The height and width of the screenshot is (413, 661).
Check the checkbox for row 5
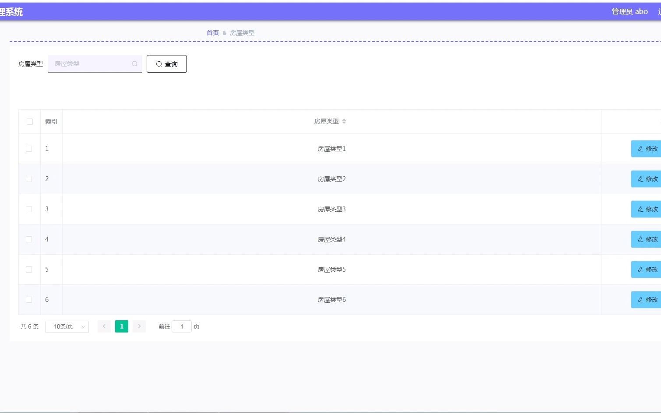coord(29,269)
